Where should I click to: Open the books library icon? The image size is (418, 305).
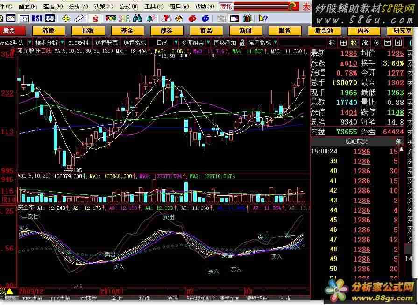click(247, 18)
